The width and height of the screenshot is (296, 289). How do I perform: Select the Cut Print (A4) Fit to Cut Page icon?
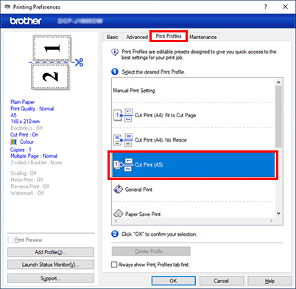tap(123, 115)
